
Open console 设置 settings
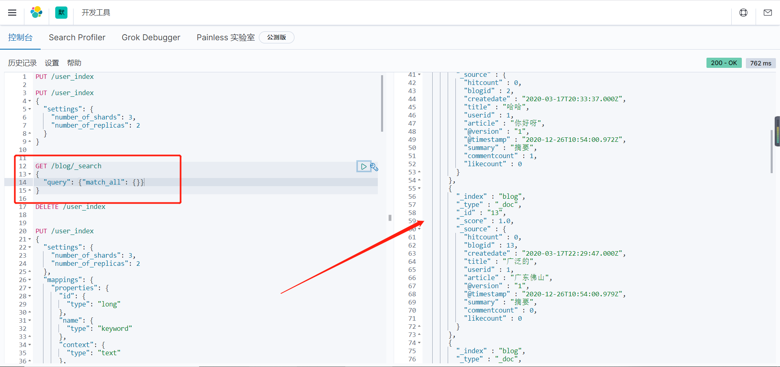[52, 63]
